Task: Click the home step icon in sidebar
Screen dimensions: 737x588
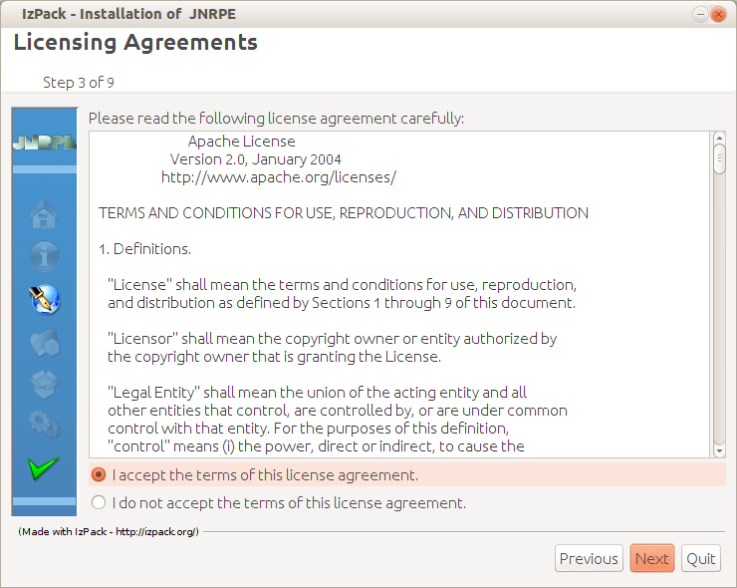Action: [x=44, y=214]
